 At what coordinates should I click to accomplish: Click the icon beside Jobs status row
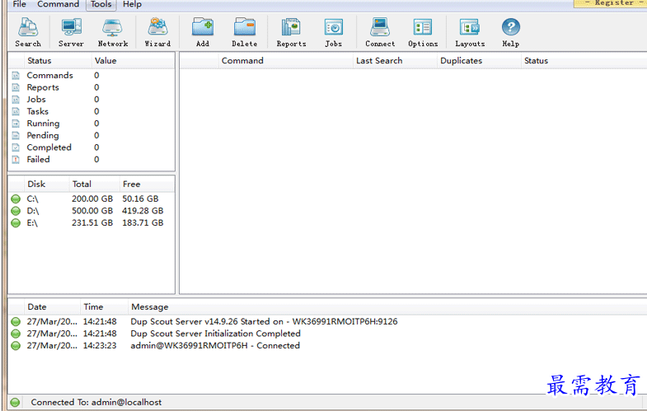[x=16, y=100]
